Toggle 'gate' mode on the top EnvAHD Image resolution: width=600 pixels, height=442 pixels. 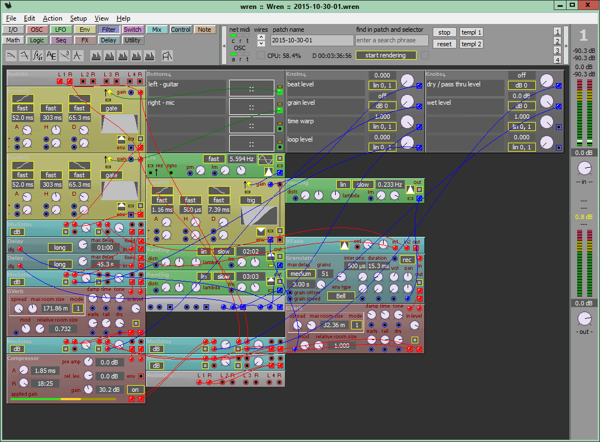coord(112,108)
